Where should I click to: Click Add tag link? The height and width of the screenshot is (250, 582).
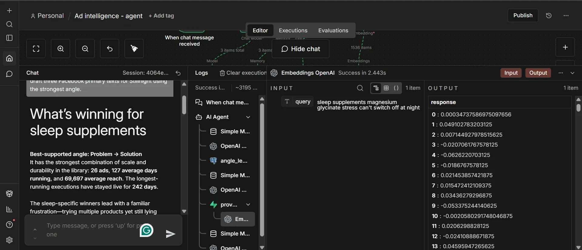point(161,16)
